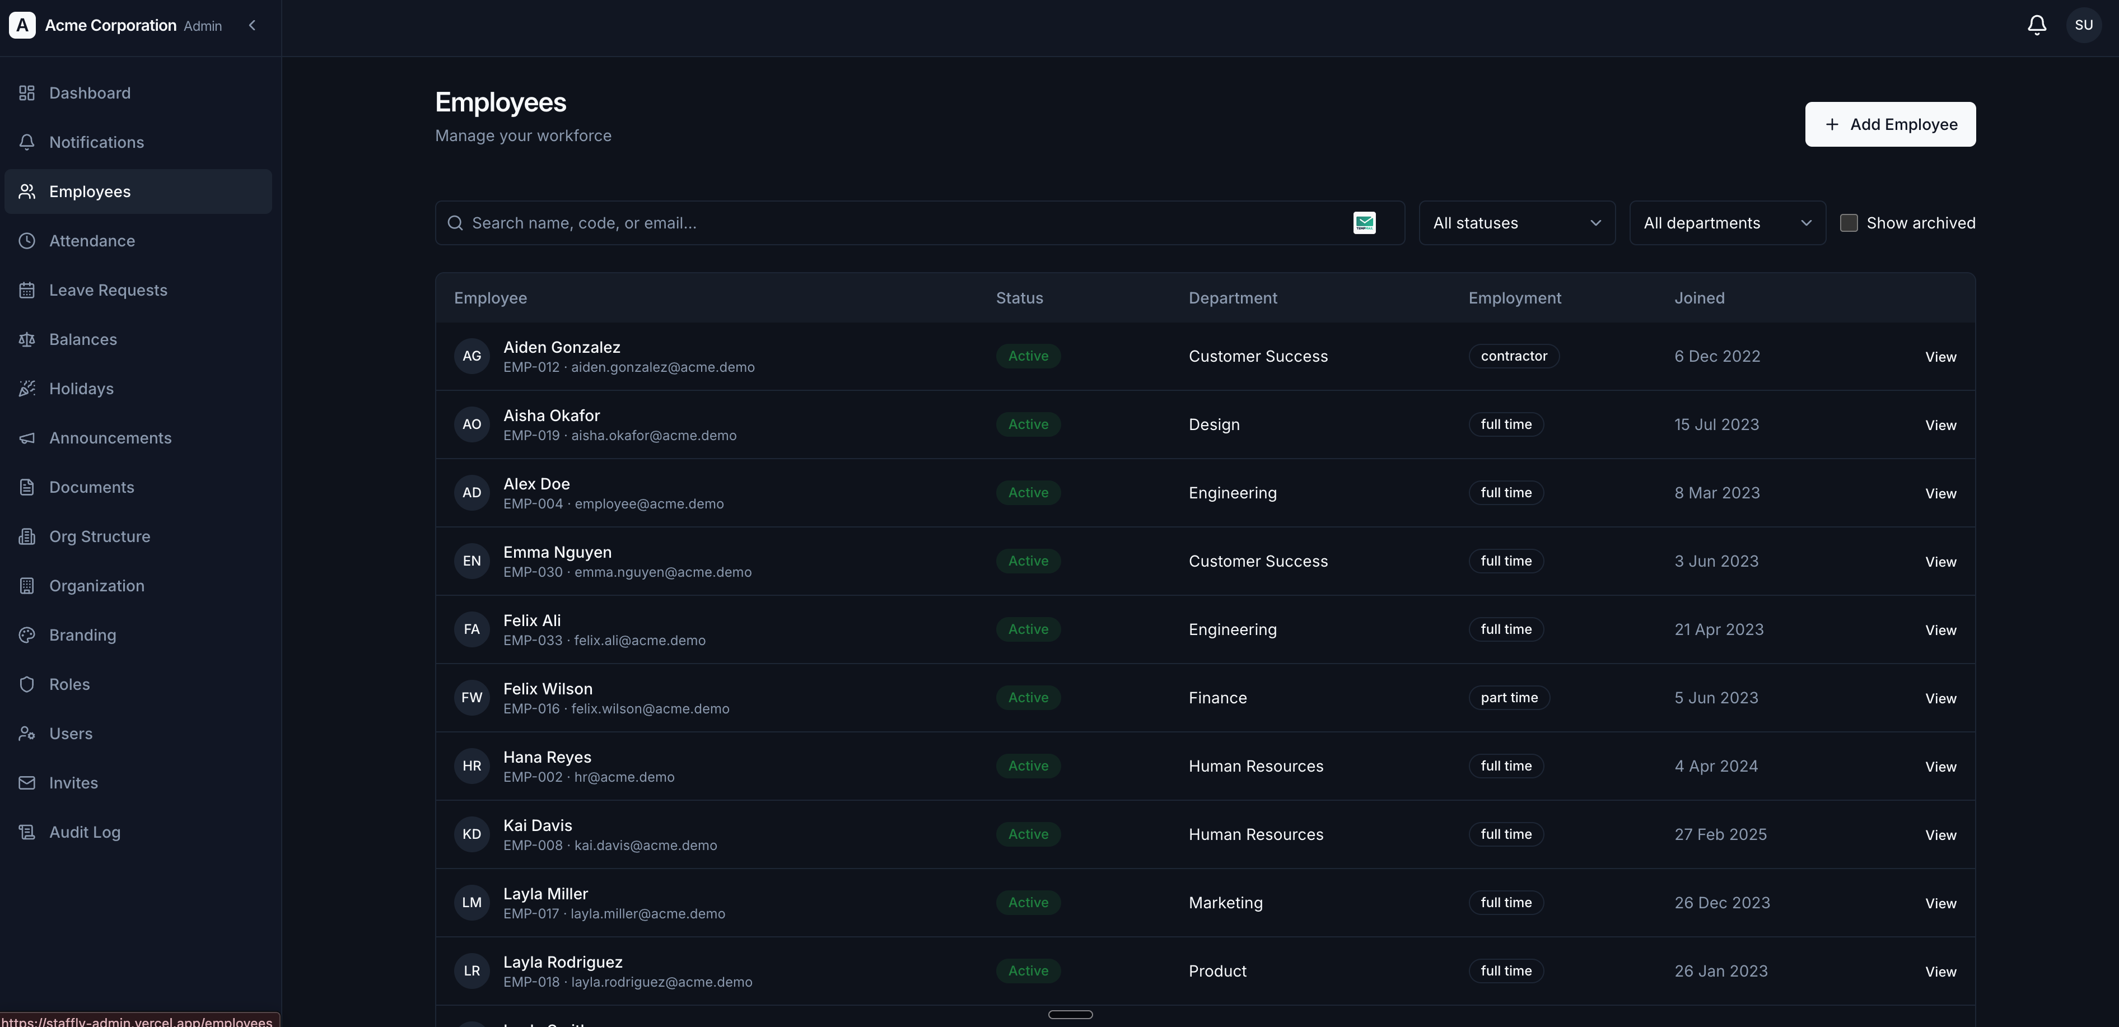Screen dimensions: 2119x1027
Task: Click Emma Nguyen's name
Action: point(557,552)
